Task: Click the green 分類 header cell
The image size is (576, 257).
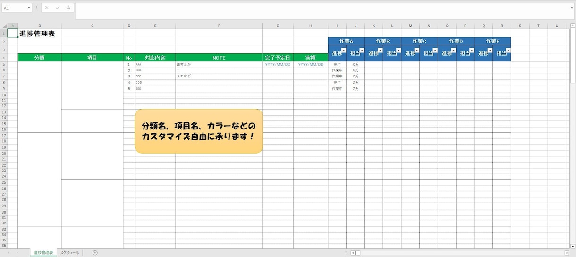Action: [40, 58]
